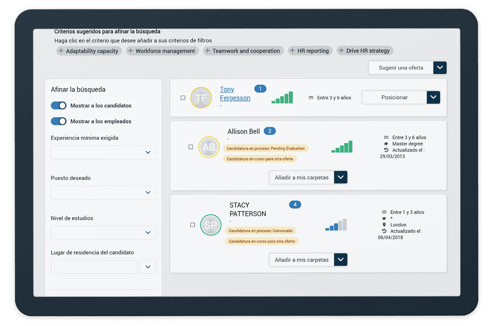Click Allison Bell's AB avatar icon
This screenshot has height=326, width=493.
tap(209, 147)
